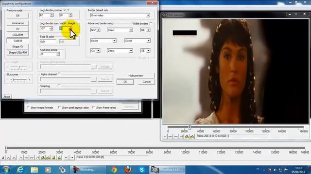The width and height of the screenshot is (311, 174).
Task: Jump to end in the main VirtualDub toolbar
Action: coord(37,158)
